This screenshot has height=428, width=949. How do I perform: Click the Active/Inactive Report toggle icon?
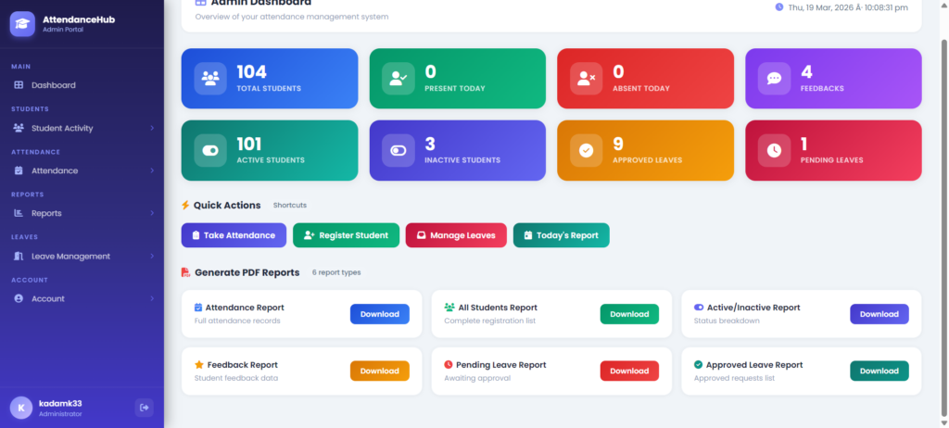click(699, 307)
